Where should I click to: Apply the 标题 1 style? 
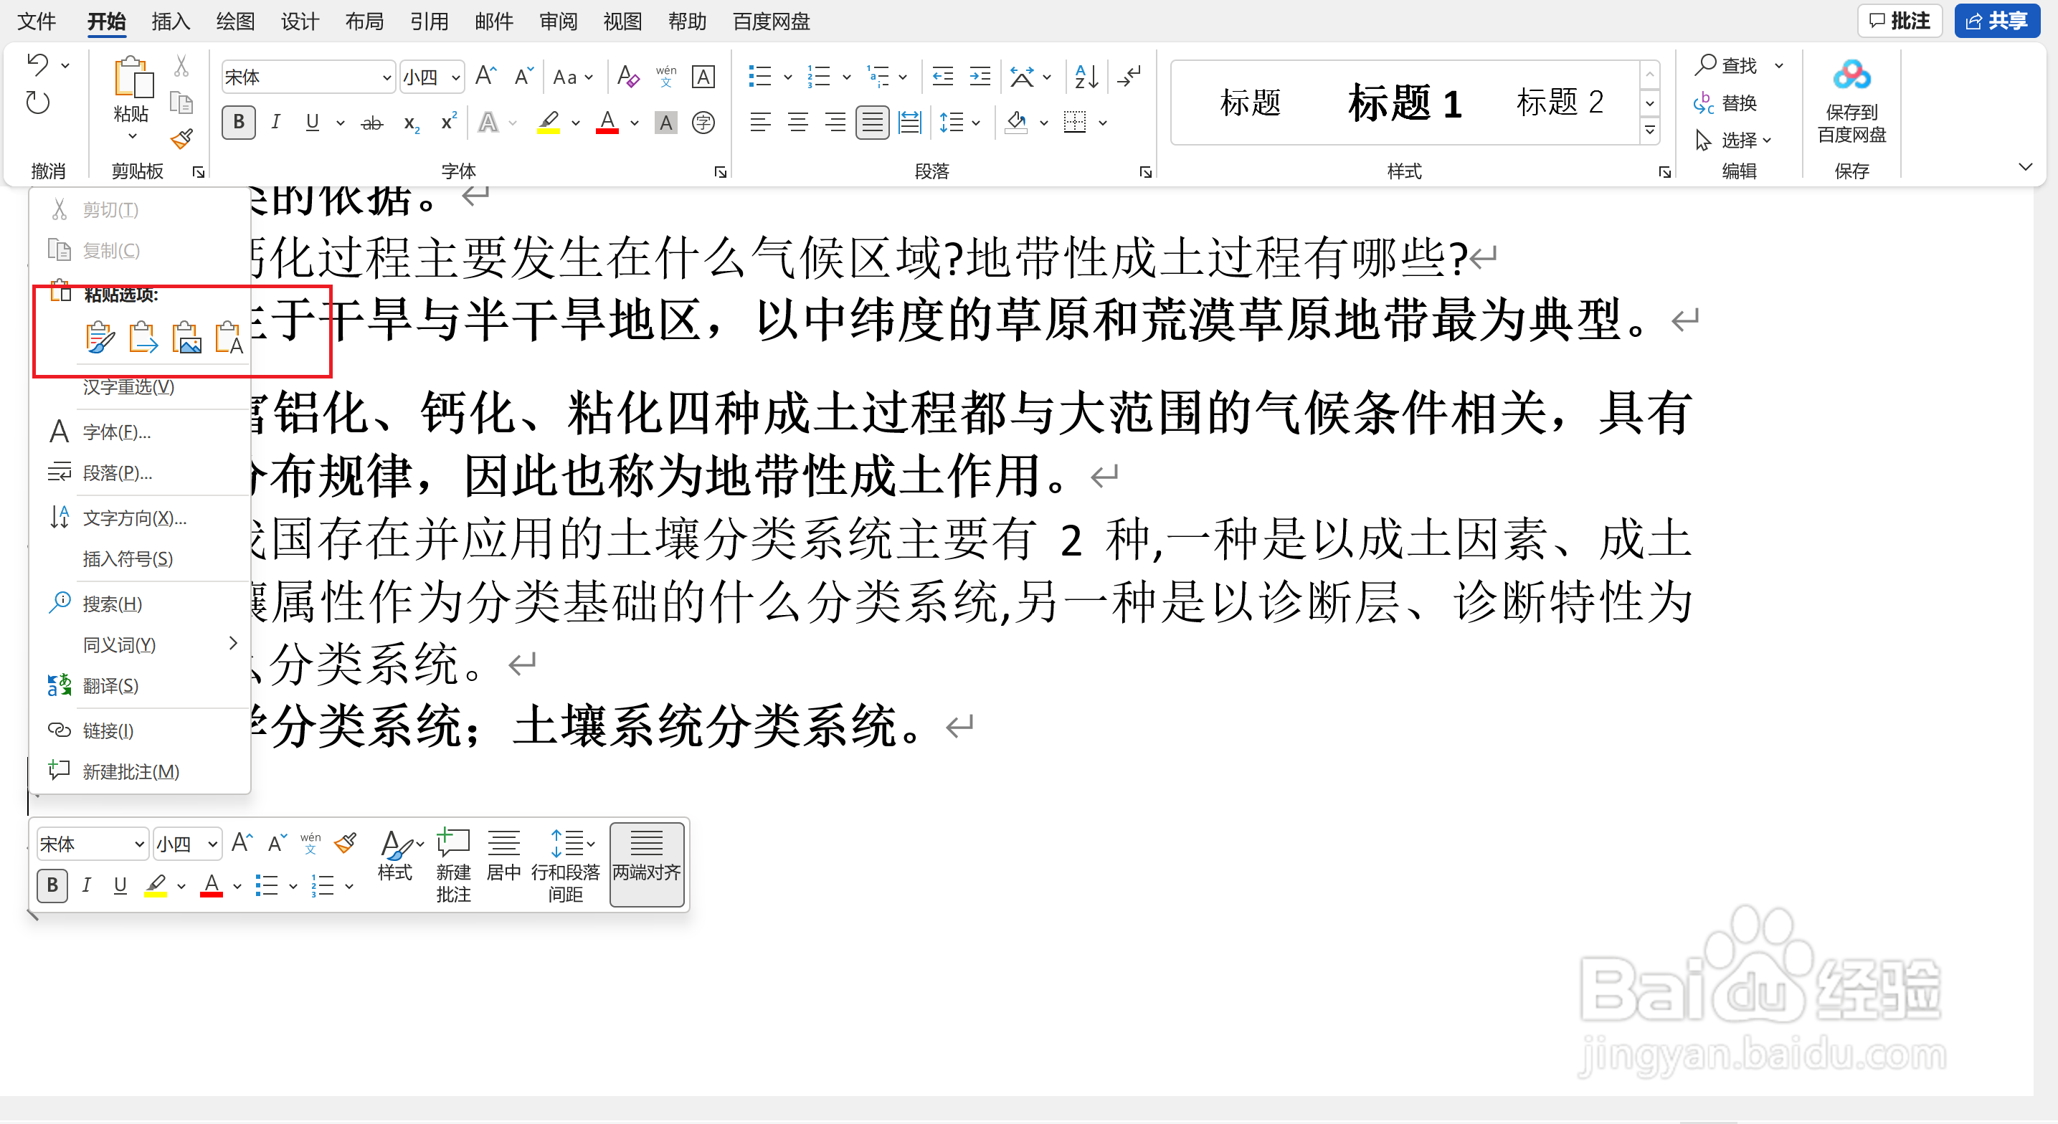pos(1406,103)
